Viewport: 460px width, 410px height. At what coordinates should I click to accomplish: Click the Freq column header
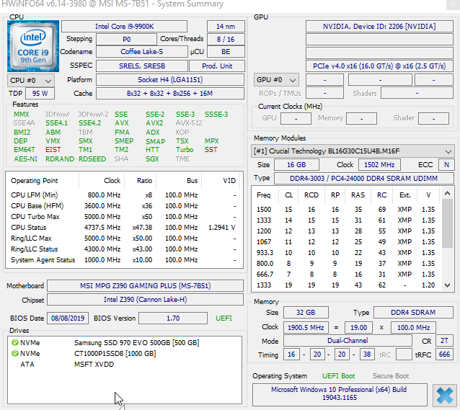click(263, 195)
